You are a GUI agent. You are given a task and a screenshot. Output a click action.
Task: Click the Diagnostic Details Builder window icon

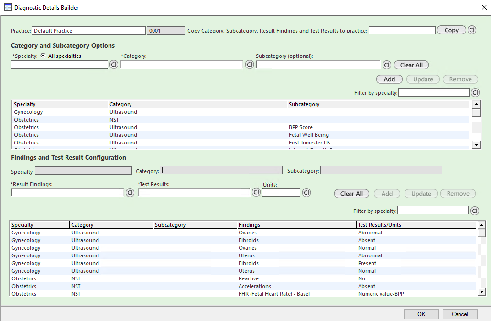[x=8, y=7]
